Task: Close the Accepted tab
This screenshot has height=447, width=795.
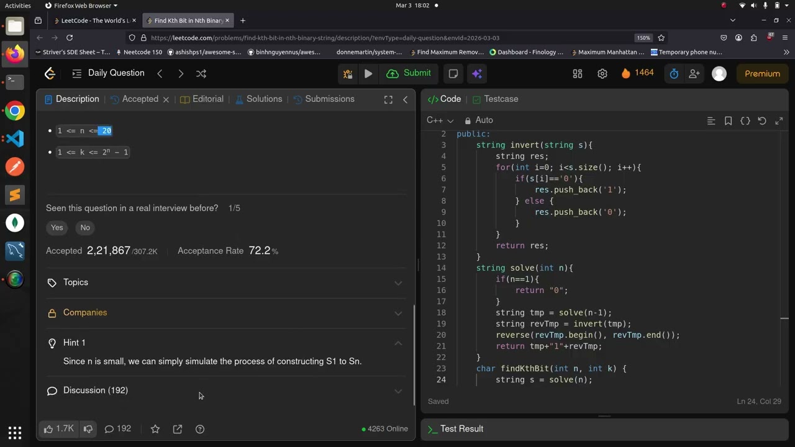Action: pos(166,99)
